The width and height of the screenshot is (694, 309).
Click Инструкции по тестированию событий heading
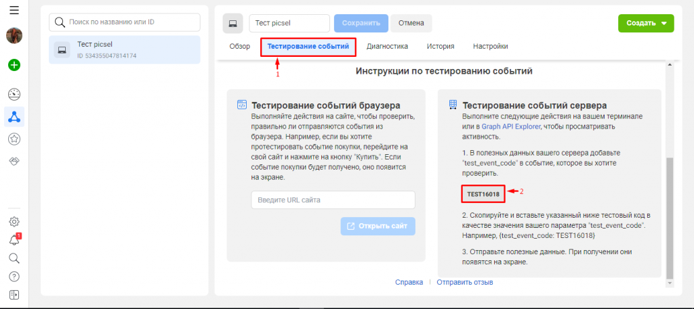point(444,71)
